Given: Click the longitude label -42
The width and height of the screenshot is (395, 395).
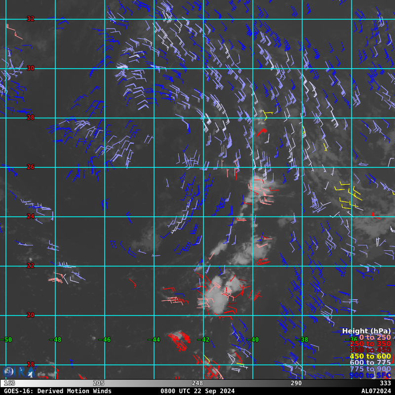Looking at the screenshot, I should pyautogui.click(x=203, y=340).
